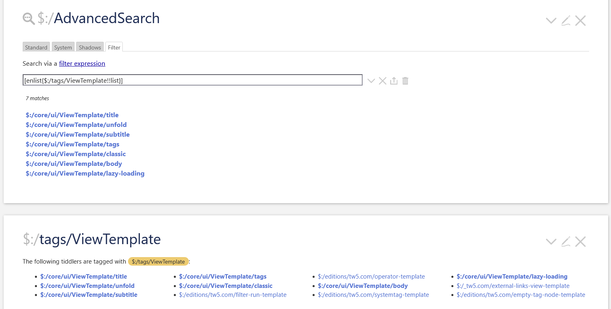Click the yellow $:/tags/ViewTemplate tag pill
The height and width of the screenshot is (309, 611).
[x=158, y=262]
